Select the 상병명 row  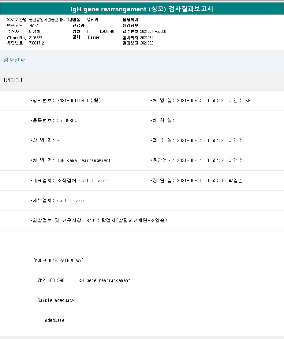pyautogui.click(x=45, y=141)
